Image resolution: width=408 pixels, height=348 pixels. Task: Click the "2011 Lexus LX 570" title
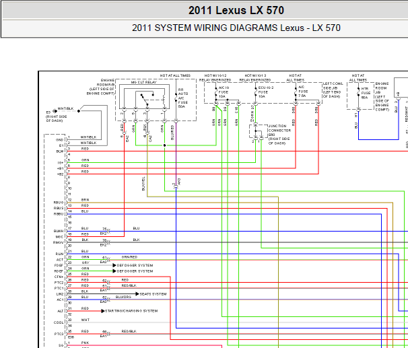coord(236,10)
